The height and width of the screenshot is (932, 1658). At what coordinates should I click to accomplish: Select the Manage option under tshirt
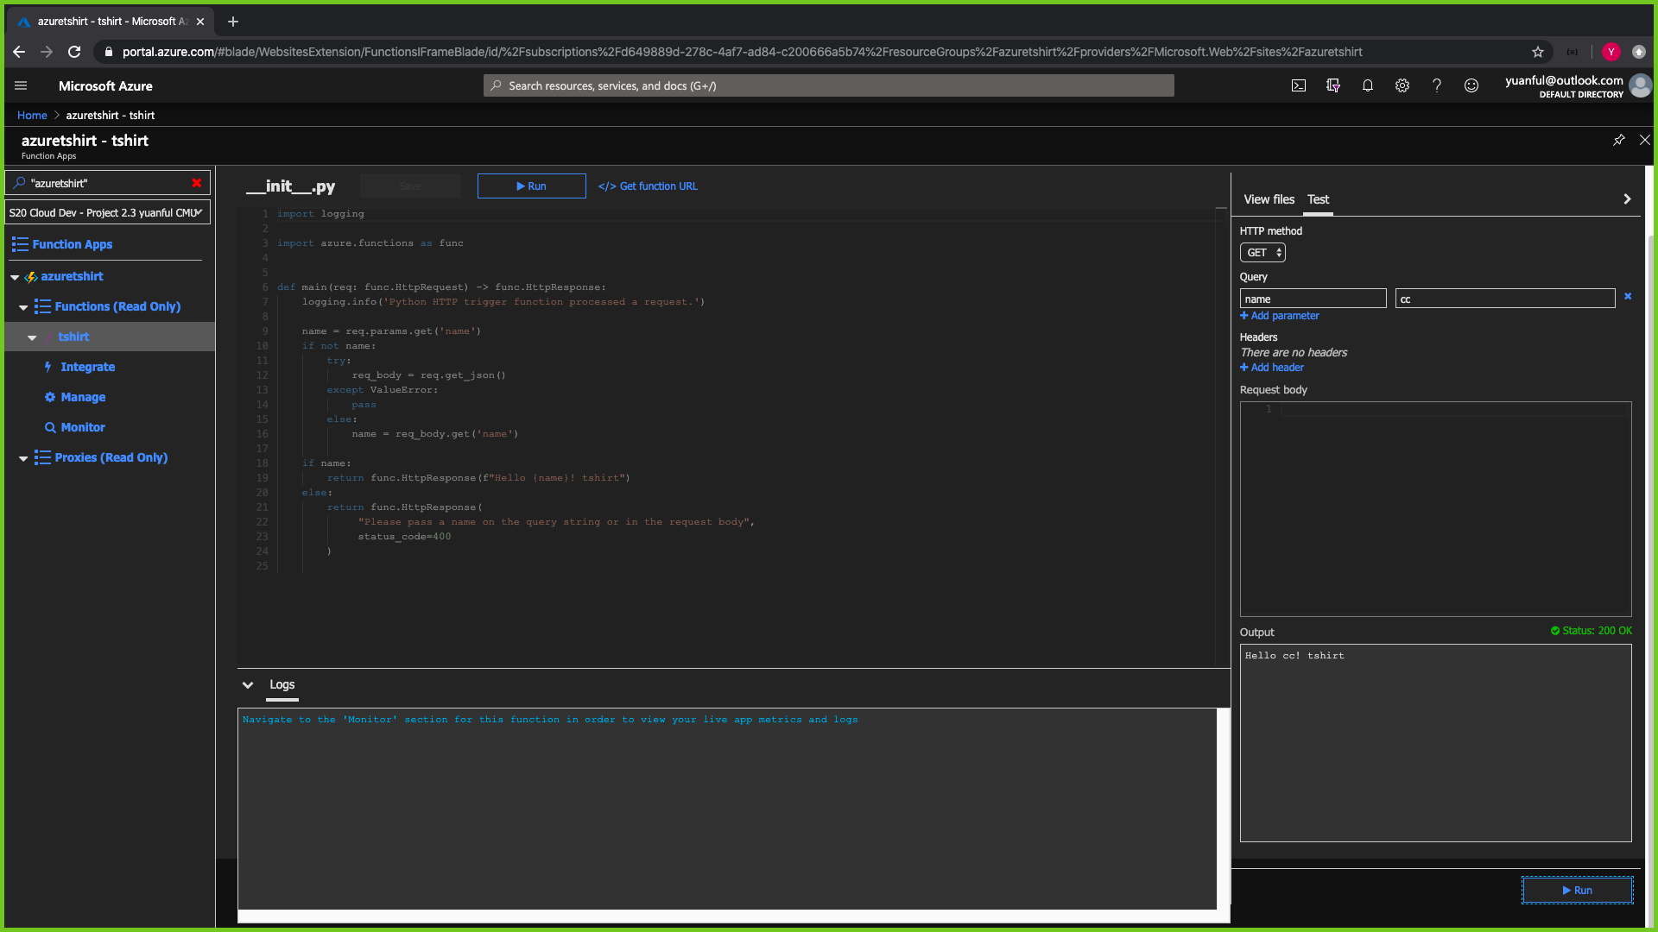click(83, 397)
